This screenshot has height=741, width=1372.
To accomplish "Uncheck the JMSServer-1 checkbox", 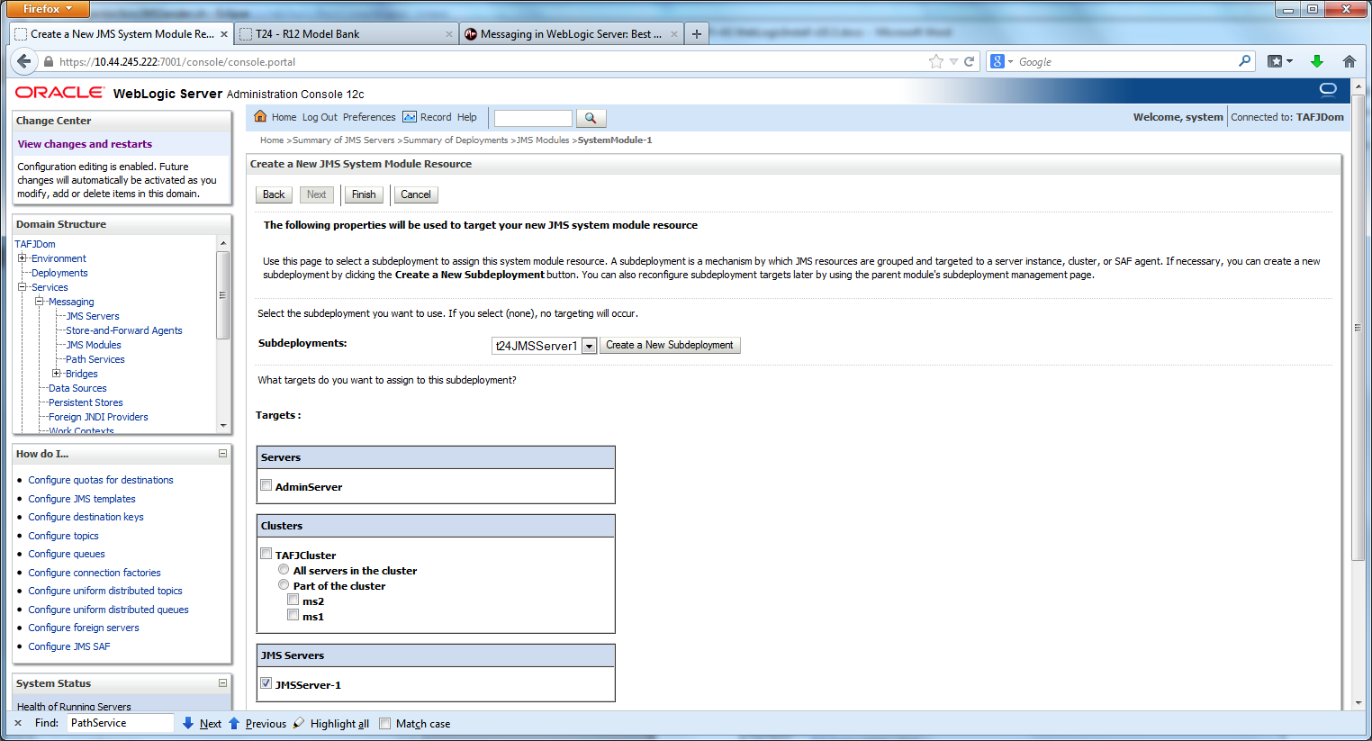I will pos(266,683).
